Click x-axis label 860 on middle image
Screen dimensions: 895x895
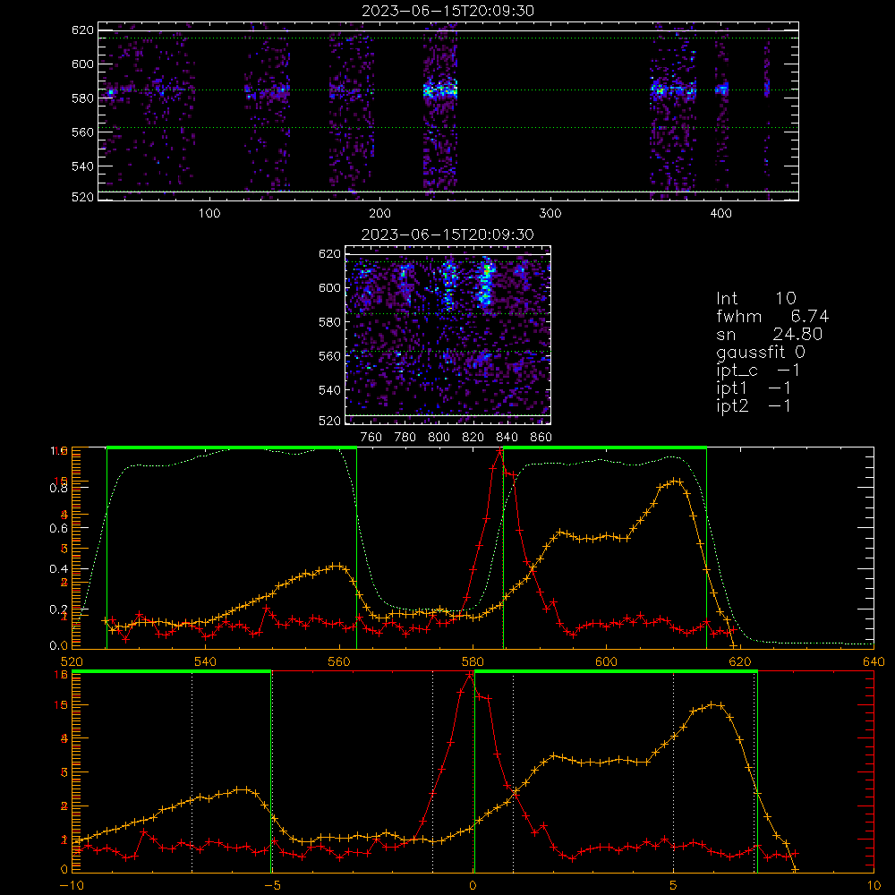541,438
